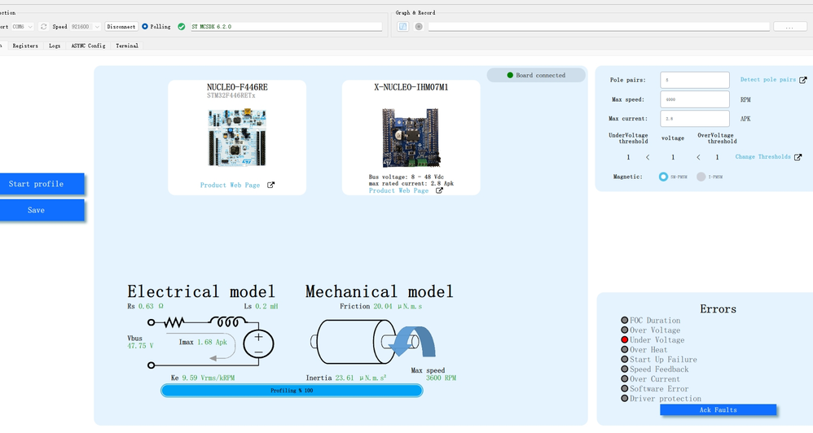Click the Pole pairs input field
Image resolution: width=813 pixels, height=433 pixels.
coord(695,81)
